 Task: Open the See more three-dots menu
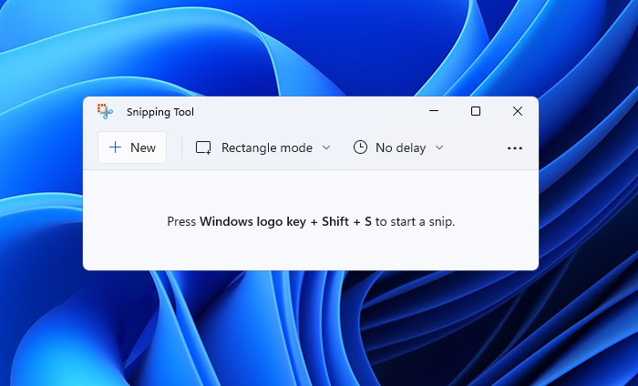515,147
